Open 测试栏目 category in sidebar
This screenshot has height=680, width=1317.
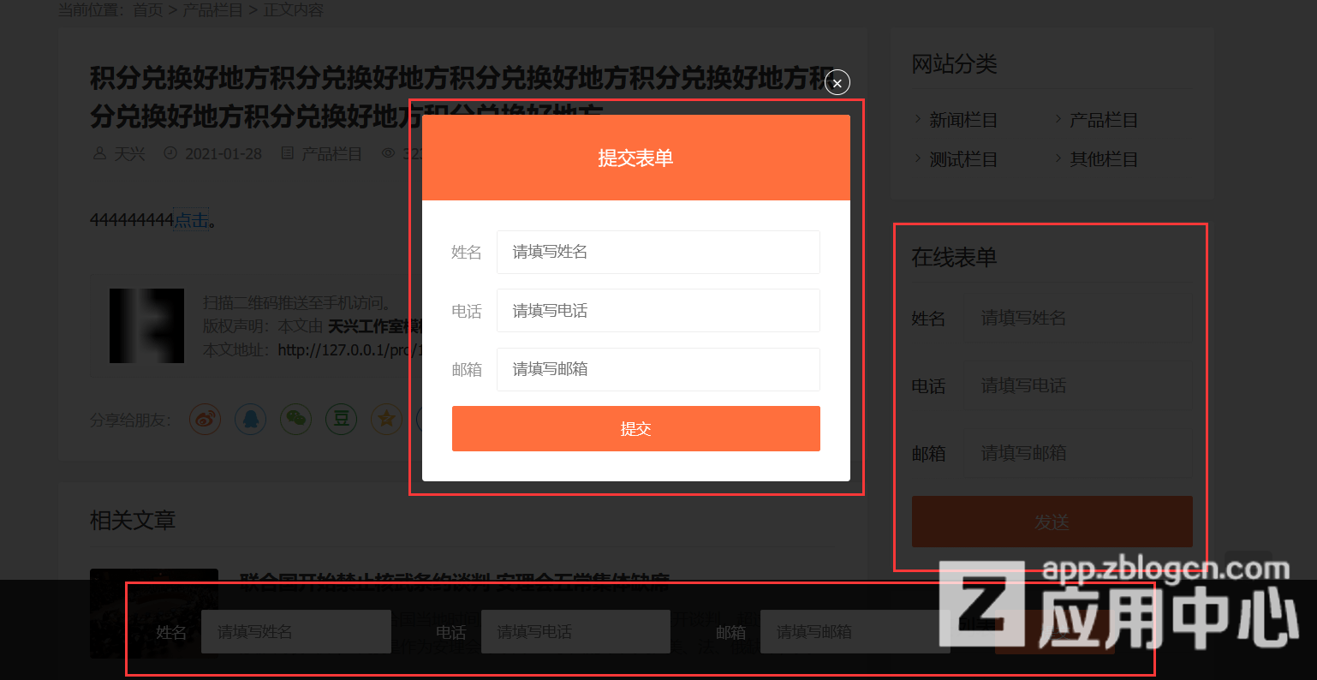(963, 160)
